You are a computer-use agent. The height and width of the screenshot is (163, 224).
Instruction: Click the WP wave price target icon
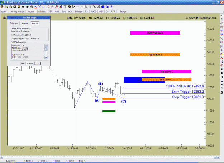40,7
